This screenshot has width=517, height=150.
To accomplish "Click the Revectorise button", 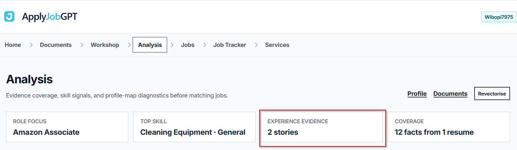I will (x=492, y=94).
